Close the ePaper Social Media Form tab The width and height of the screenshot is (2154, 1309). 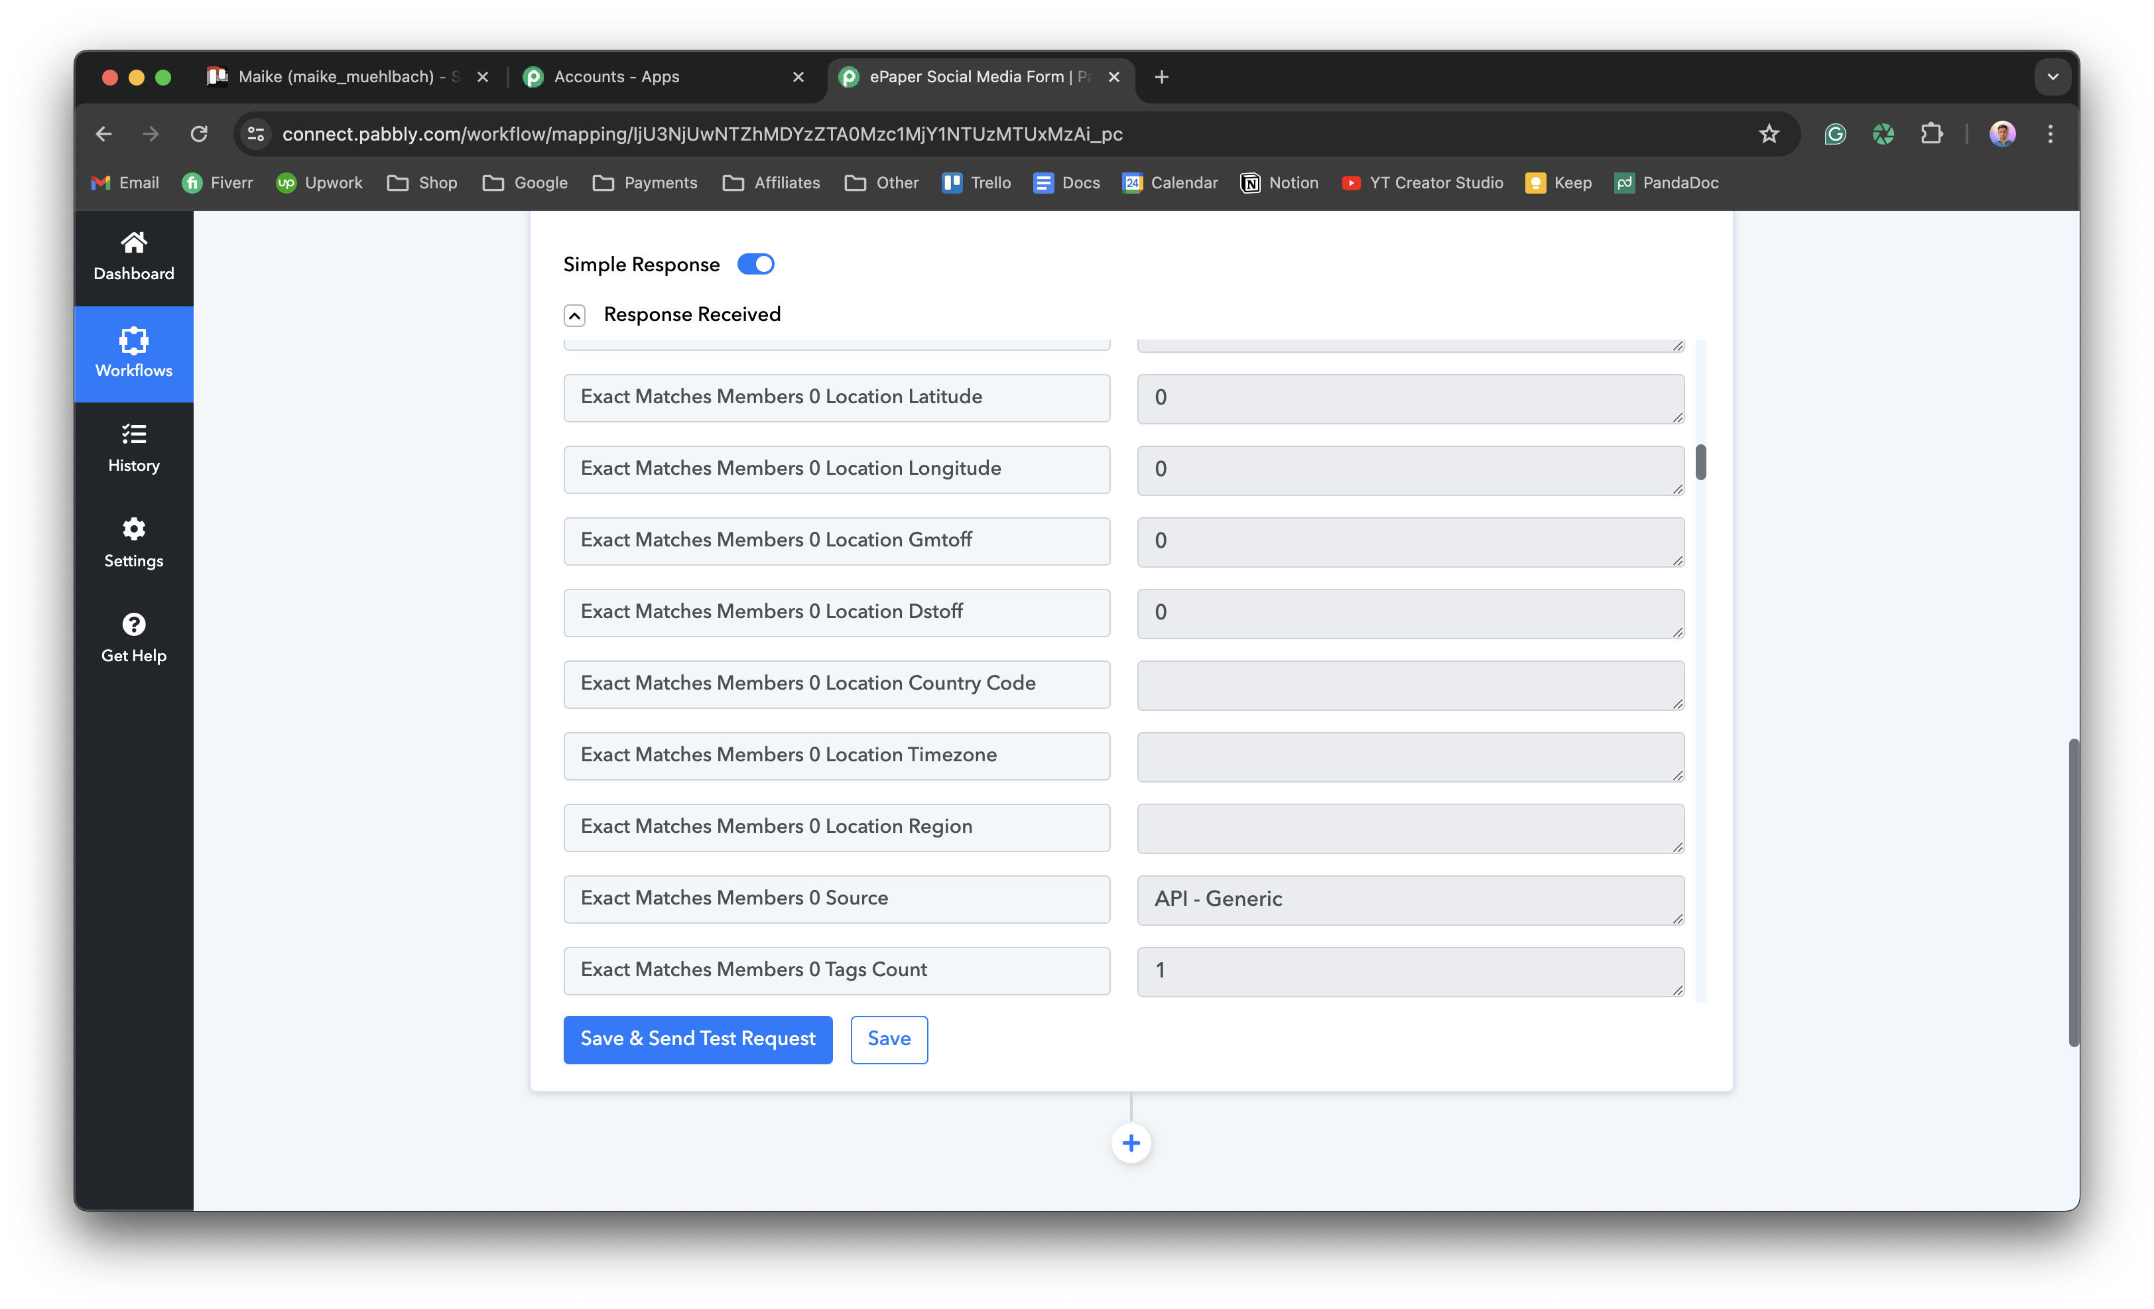(1113, 77)
